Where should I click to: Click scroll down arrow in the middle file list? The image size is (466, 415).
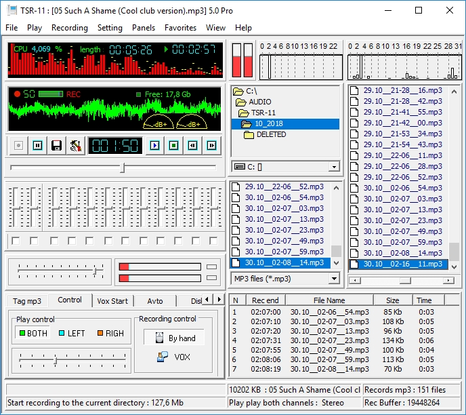[336, 263]
